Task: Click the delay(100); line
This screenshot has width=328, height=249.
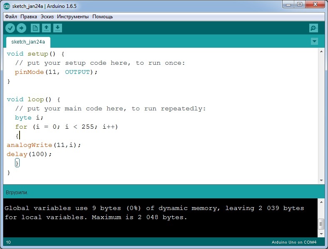Action: click(29, 154)
